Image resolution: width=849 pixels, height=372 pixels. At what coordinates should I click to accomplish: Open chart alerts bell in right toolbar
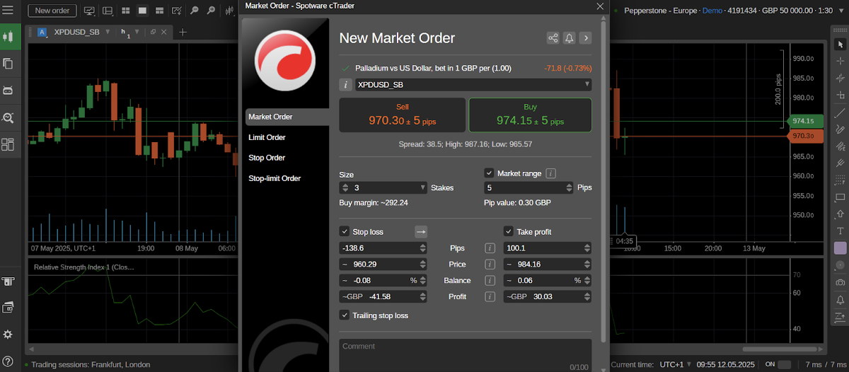[841, 299]
